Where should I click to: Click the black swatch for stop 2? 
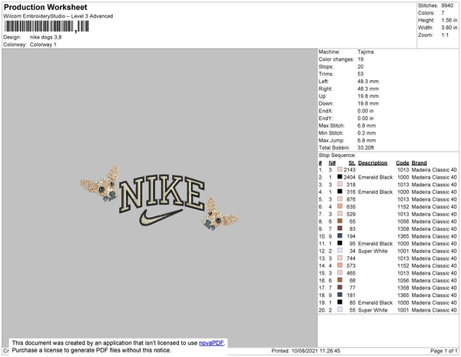pyautogui.click(x=340, y=177)
